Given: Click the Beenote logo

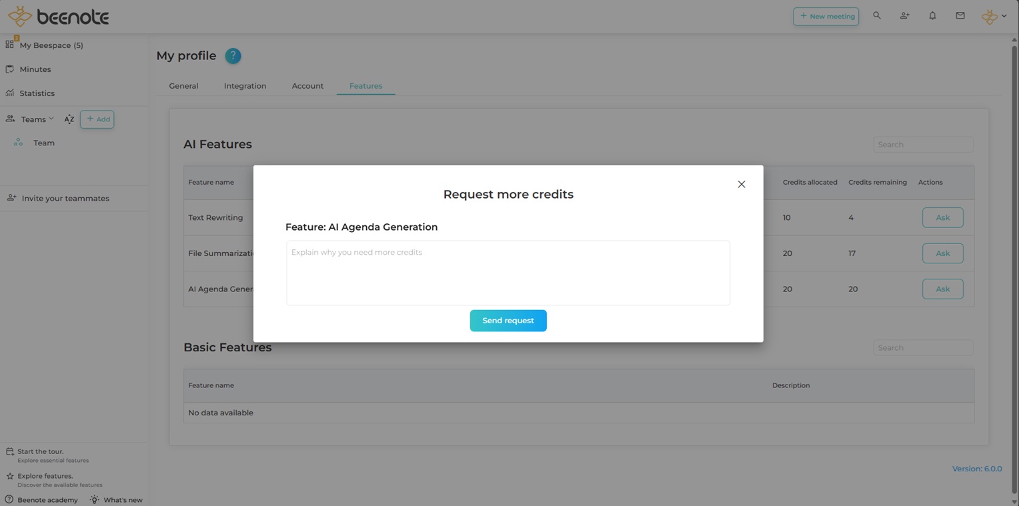Looking at the screenshot, I should (58, 17).
